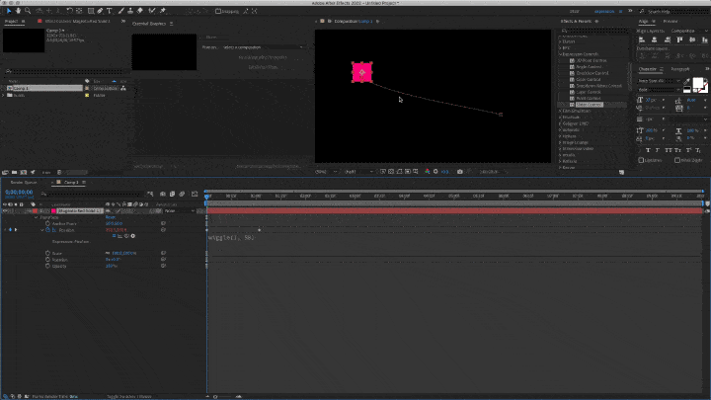Screen dimensions: 711x400
Task: Toggle enable expression equals icon
Action: click(114, 236)
